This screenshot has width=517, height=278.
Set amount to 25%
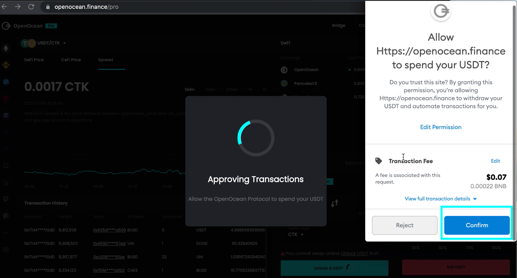(x=416, y=248)
